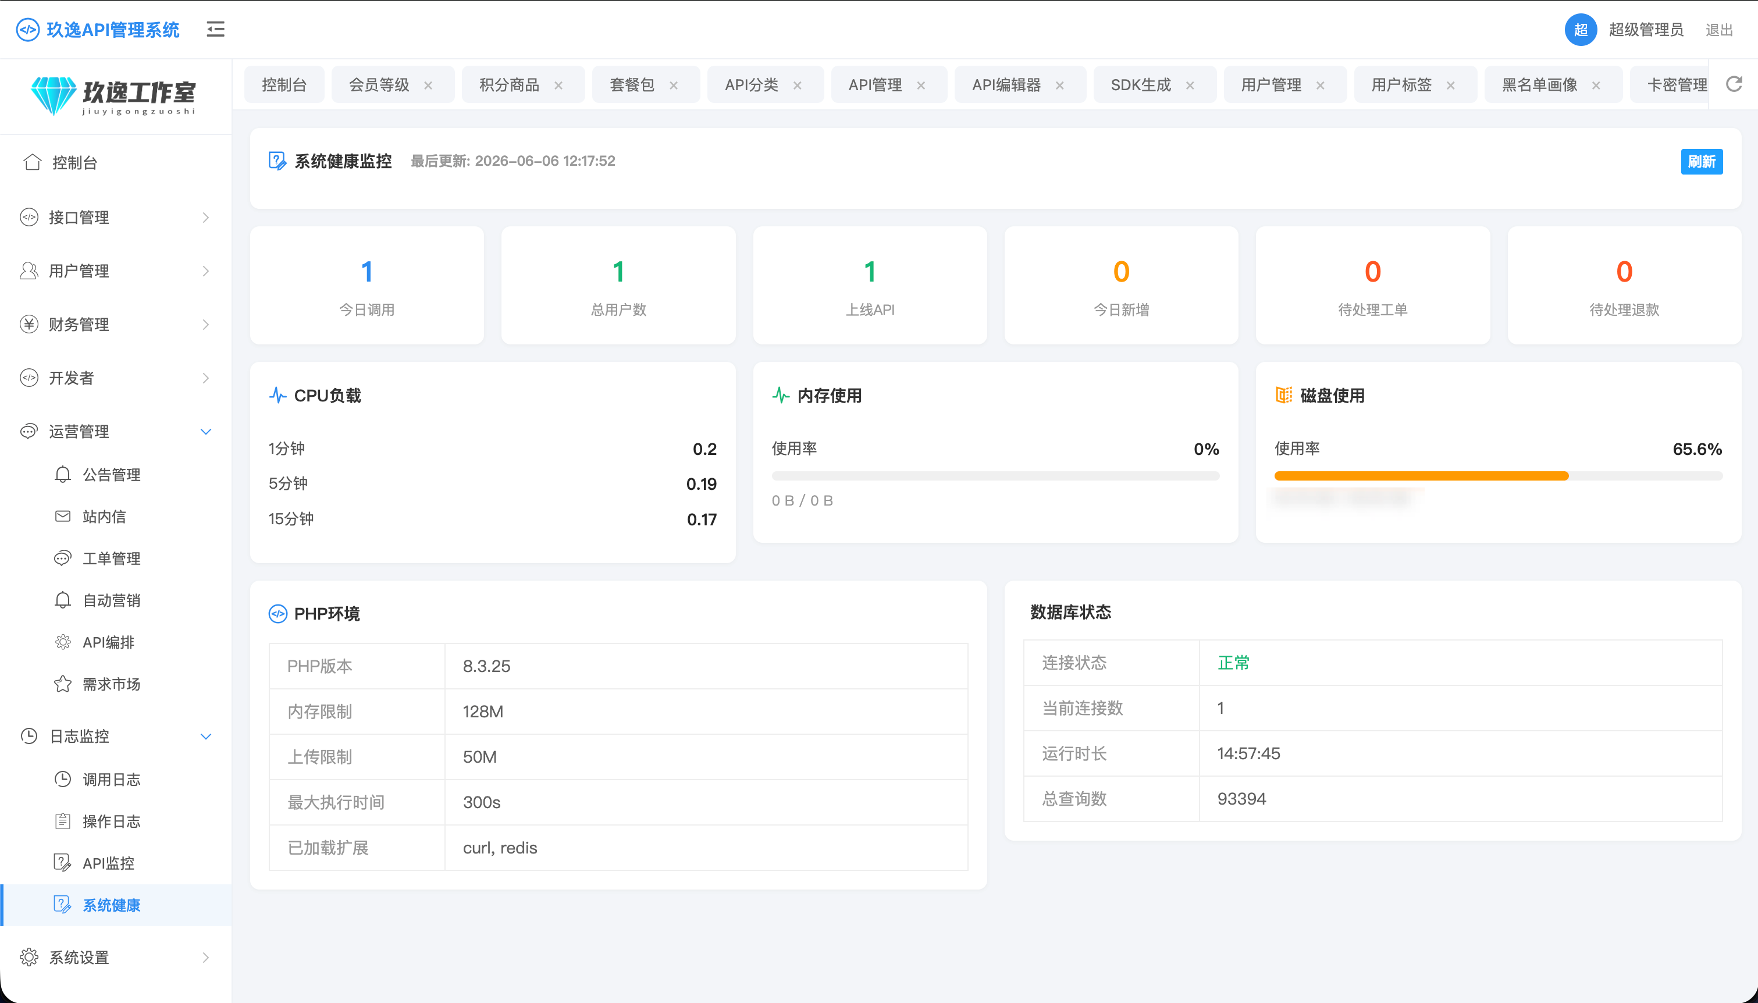Close the API编辑器 tab
Screen dimensions: 1758x1003
[x=1060, y=86]
